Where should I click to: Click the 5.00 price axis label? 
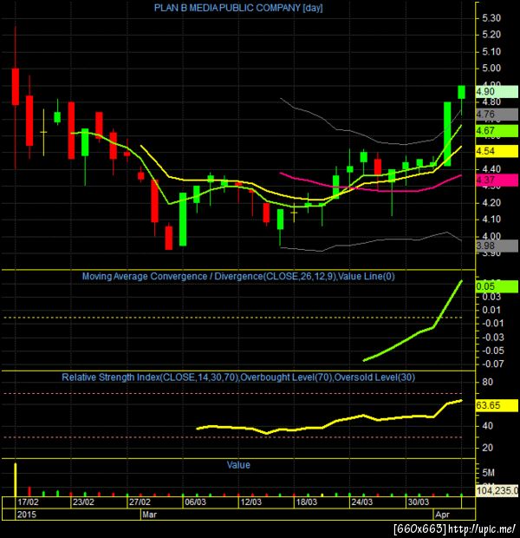[x=491, y=69]
